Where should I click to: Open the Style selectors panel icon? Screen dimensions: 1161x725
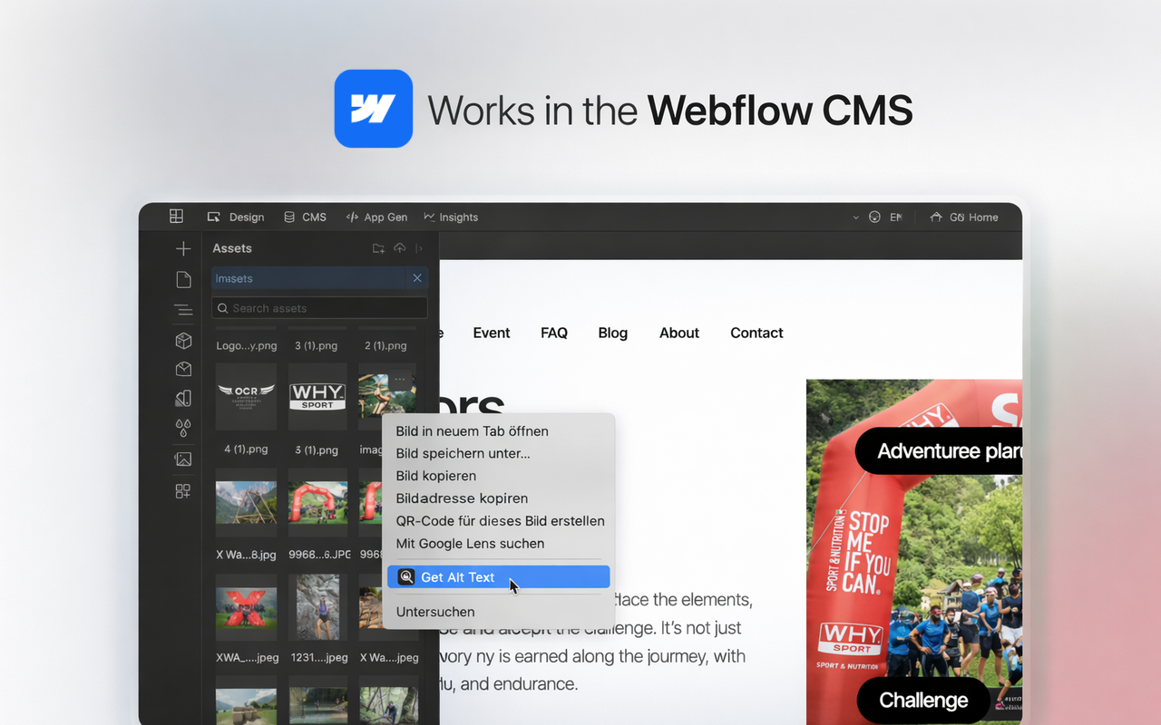(x=183, y=398)
